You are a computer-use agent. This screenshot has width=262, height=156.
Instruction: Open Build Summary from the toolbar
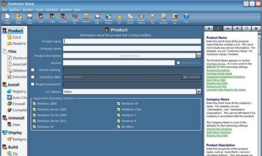(163, 18)
